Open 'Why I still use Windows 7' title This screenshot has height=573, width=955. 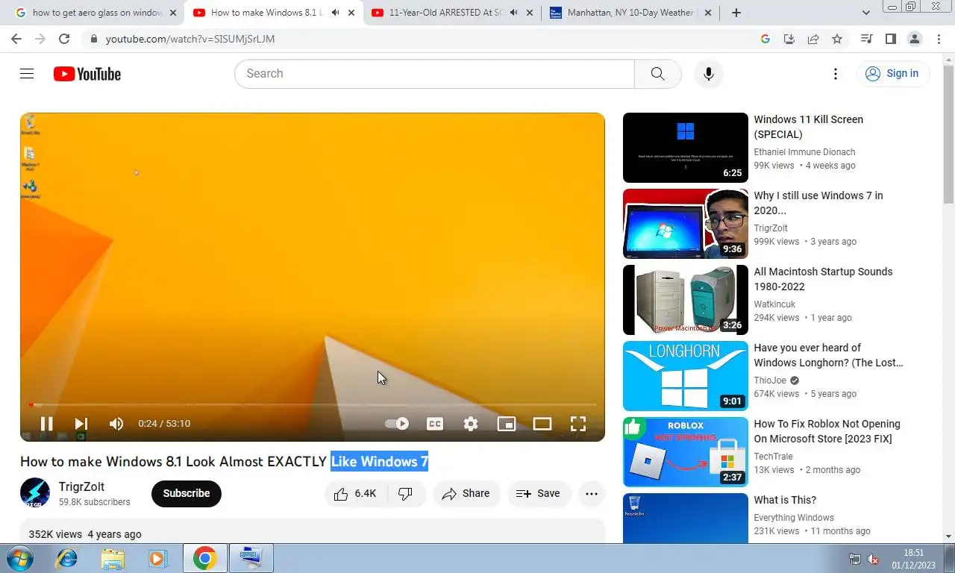click(x=818, y=203)
